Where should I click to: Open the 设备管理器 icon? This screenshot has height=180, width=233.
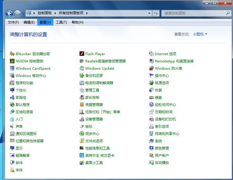point(82,119)
